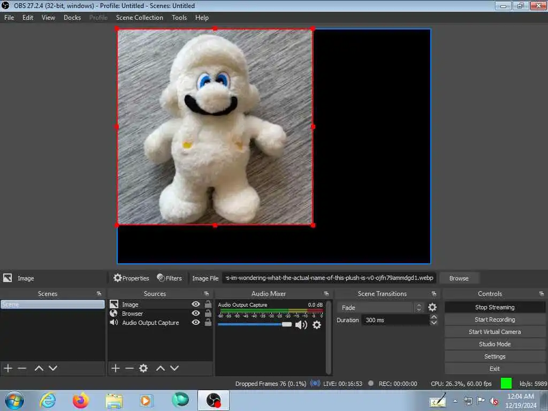Show hidden tray icons arrow

click(455, 401)
